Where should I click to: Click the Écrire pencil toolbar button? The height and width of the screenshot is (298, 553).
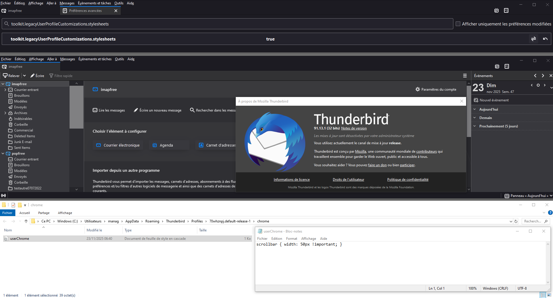[37, 76]
